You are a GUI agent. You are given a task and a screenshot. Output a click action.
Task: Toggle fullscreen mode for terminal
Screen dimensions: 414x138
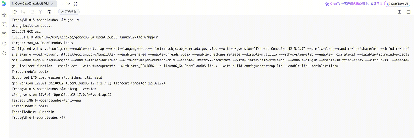[x=75, y=4]
